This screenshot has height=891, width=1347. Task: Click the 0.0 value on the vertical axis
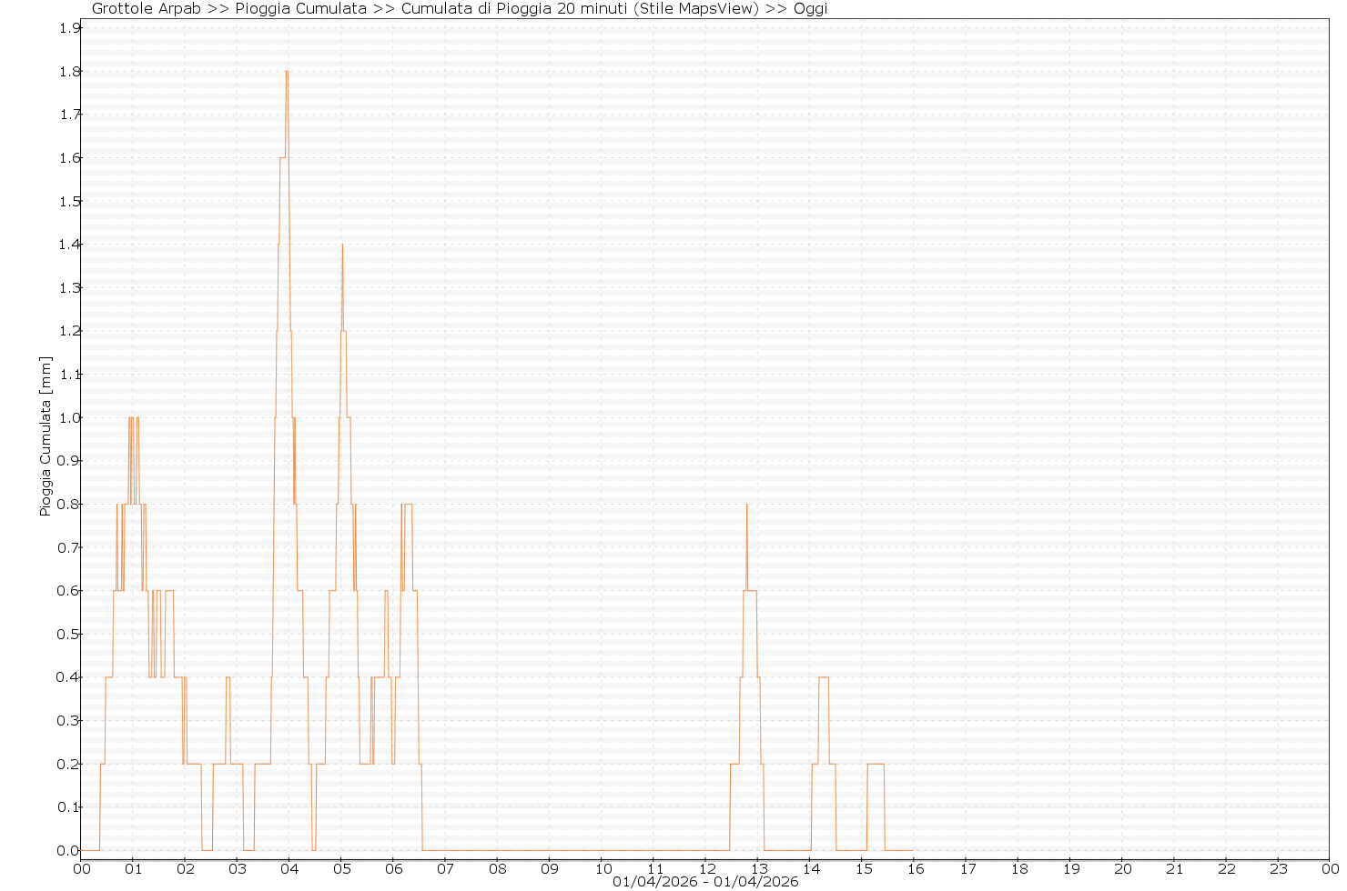[69, 850]
